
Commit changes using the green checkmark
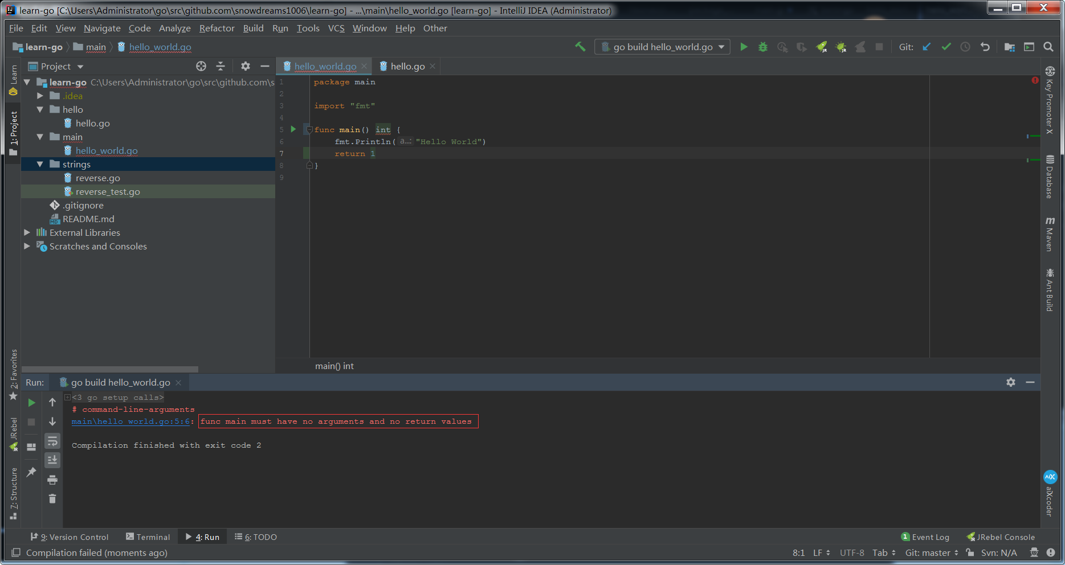pyautogui.click(x=946, y=47)
